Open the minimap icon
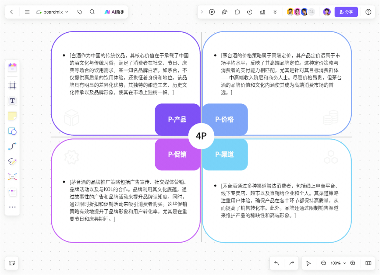The width and height of the screenshot is (380, 275). [x=368, y=263]
